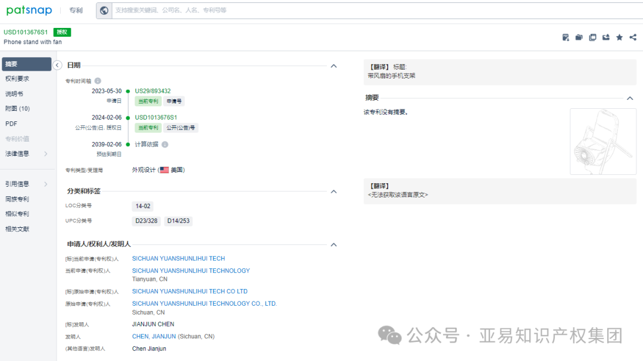Click the copy/compare icon in the top-right toolbar
The height and width of the screenshot is (361, 643).
(592, 37)
